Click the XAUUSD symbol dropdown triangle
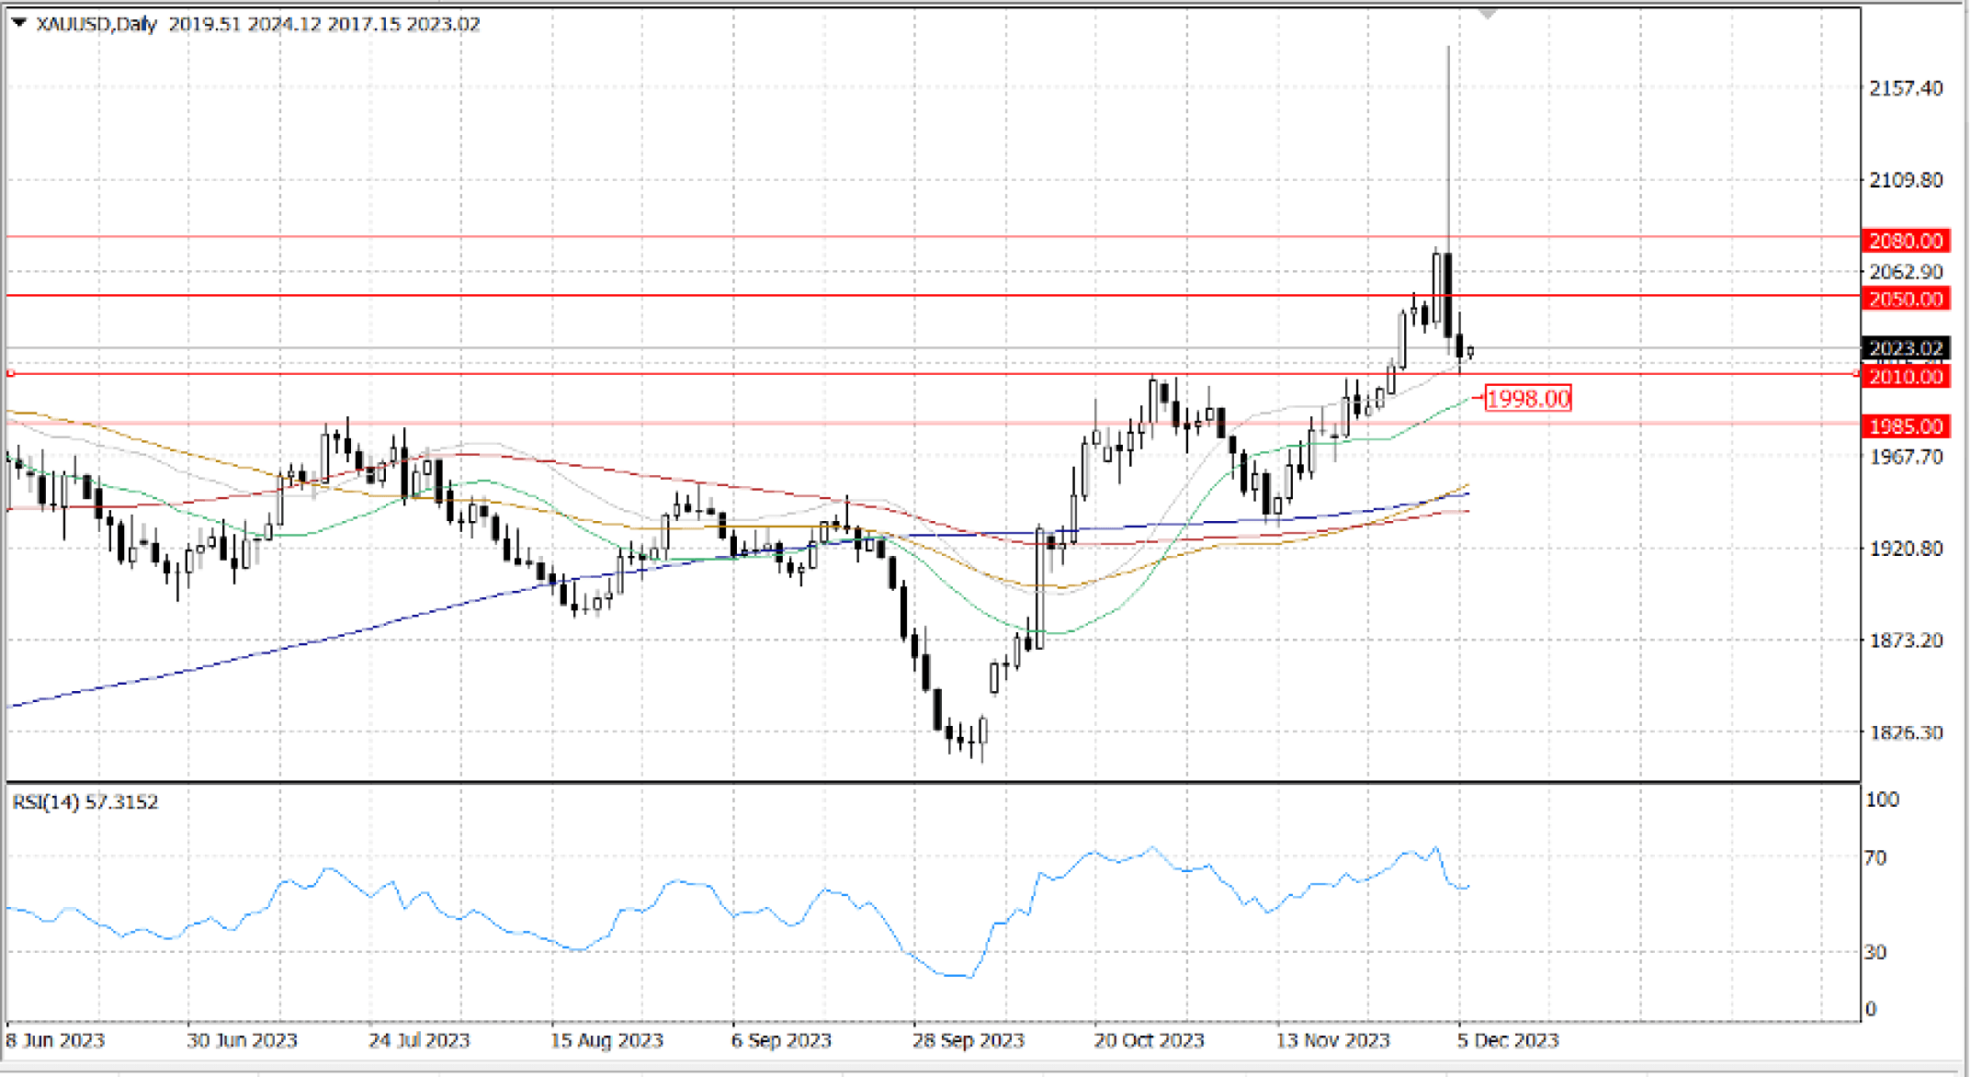Image resolution: width=1971 pixels, height=1077 pixels. (x=18, y=23)
